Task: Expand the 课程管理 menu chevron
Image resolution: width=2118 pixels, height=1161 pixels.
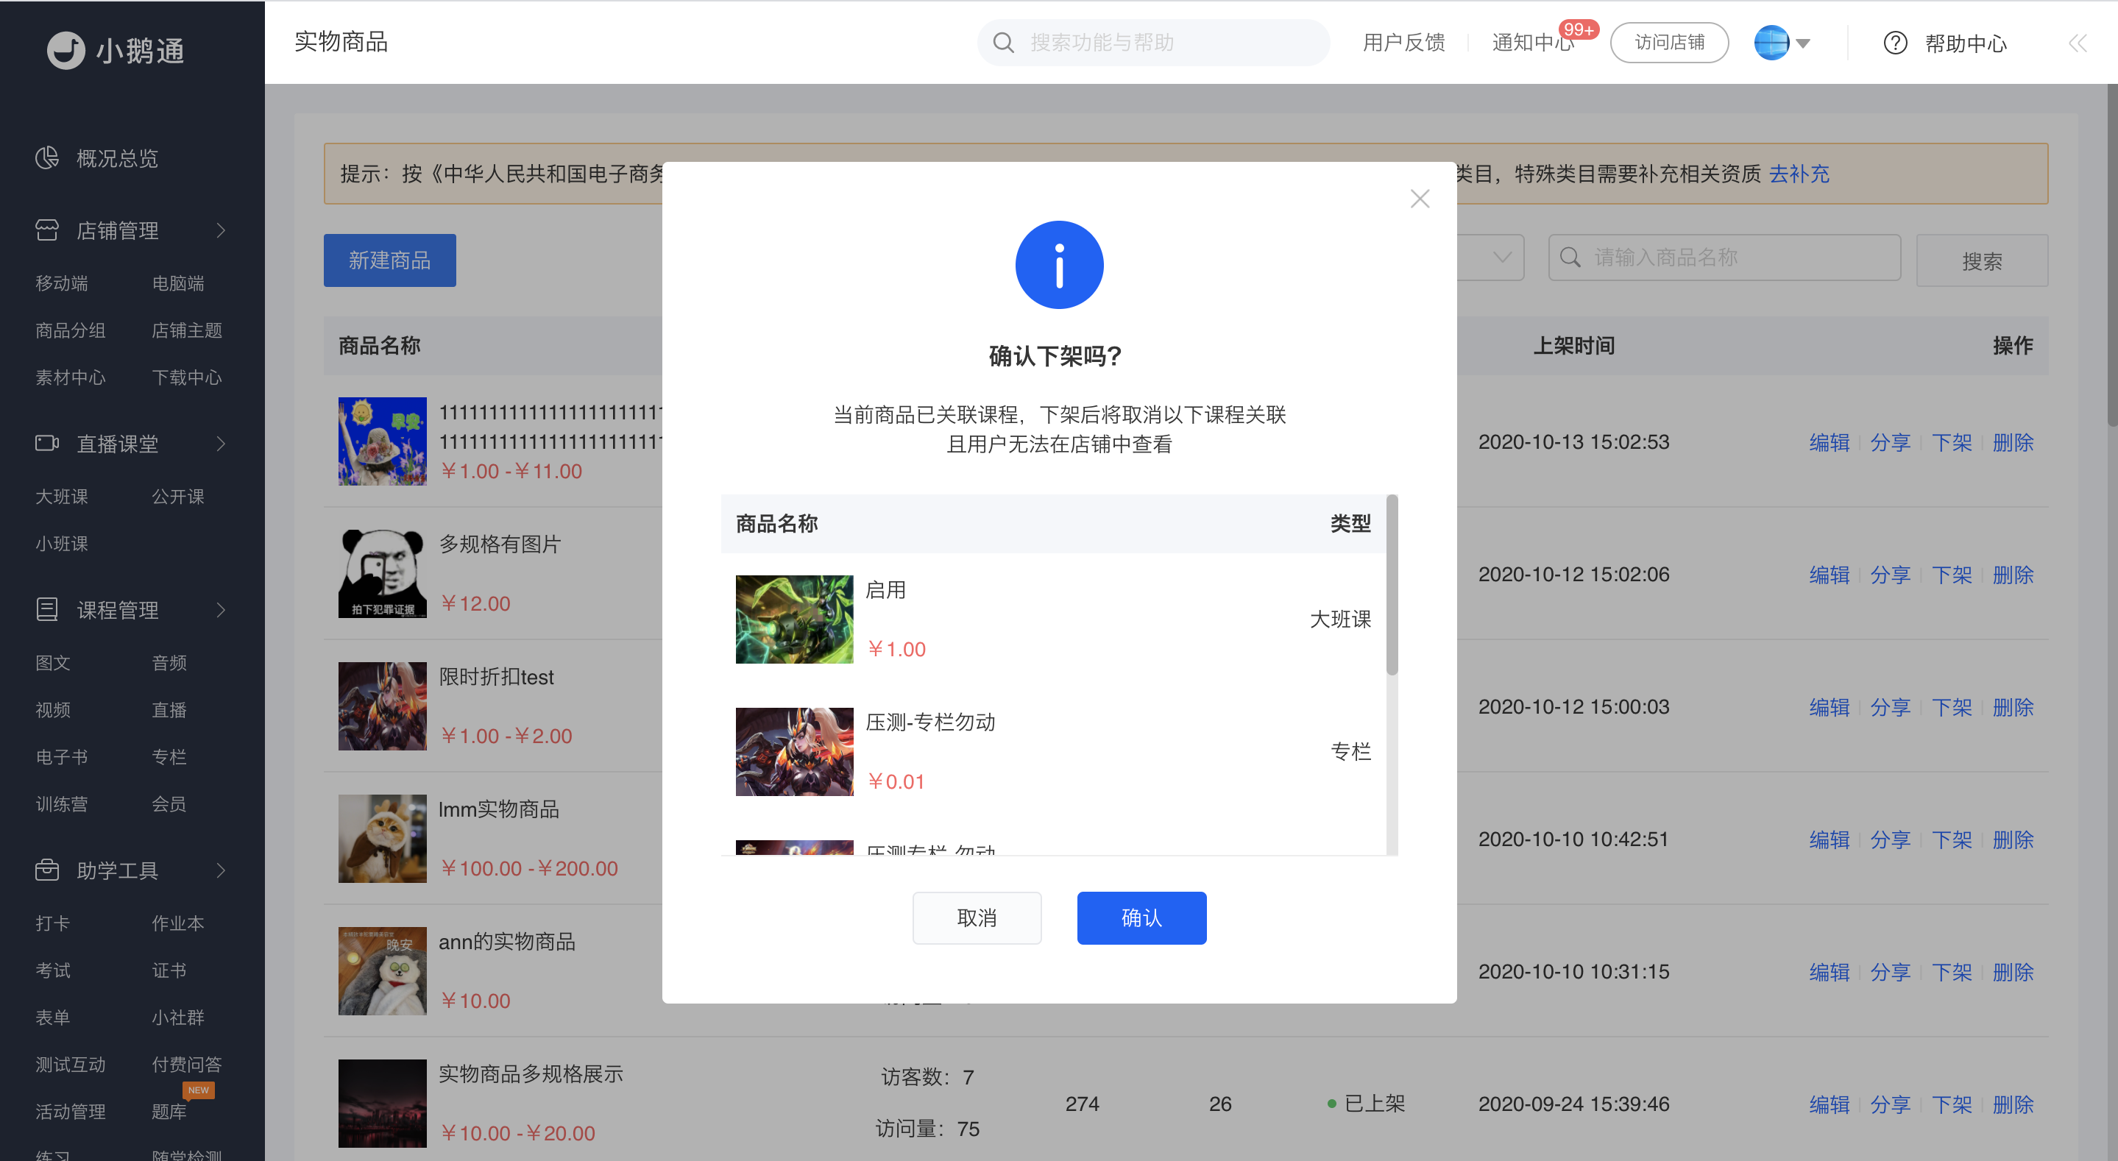Action: pos(220,610)
